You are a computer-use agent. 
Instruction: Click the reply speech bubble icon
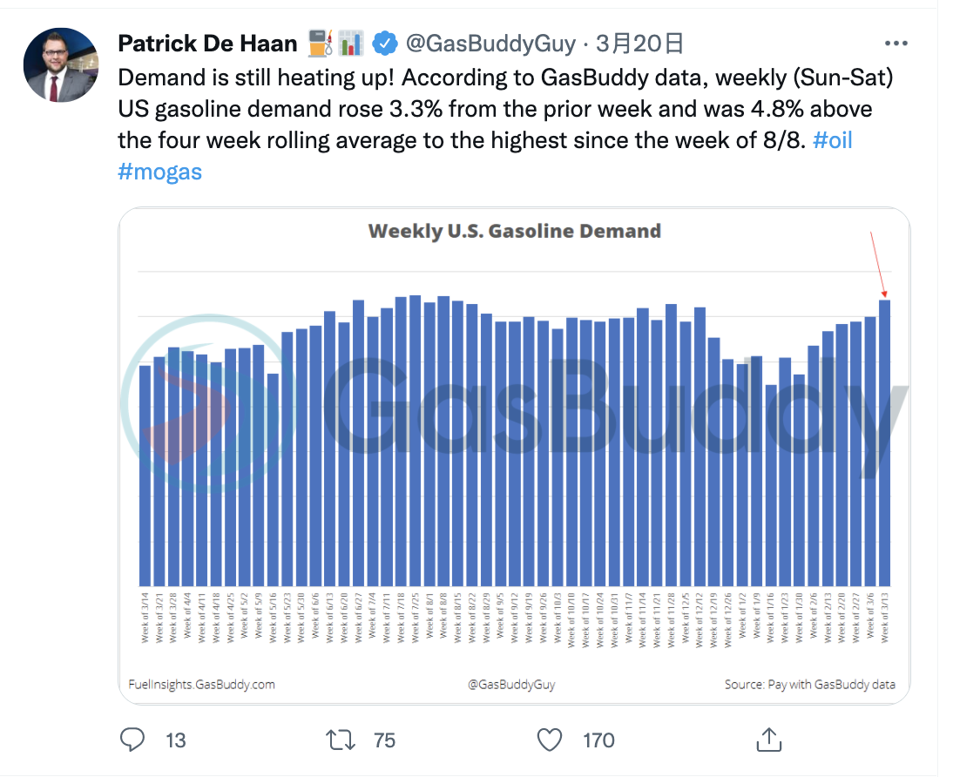click(132, 740)
